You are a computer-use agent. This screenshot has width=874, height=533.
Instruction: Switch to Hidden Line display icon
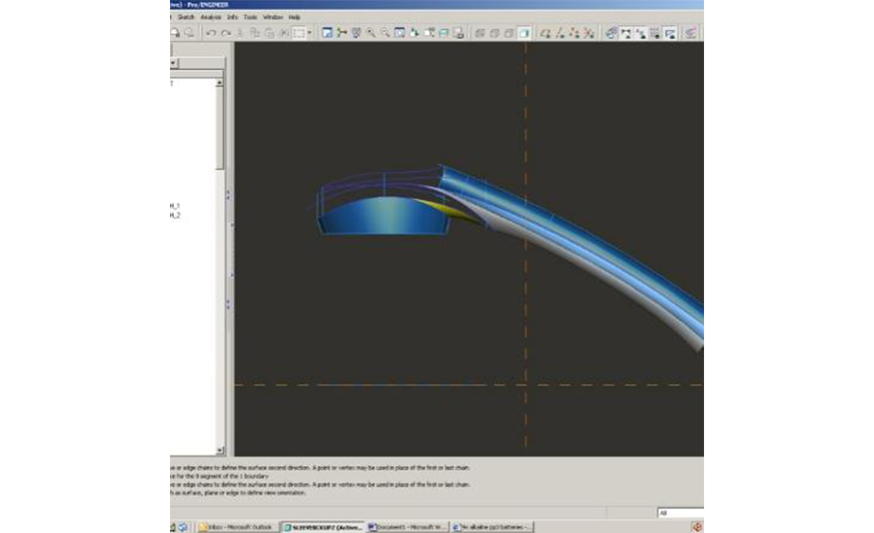[494, 33]
